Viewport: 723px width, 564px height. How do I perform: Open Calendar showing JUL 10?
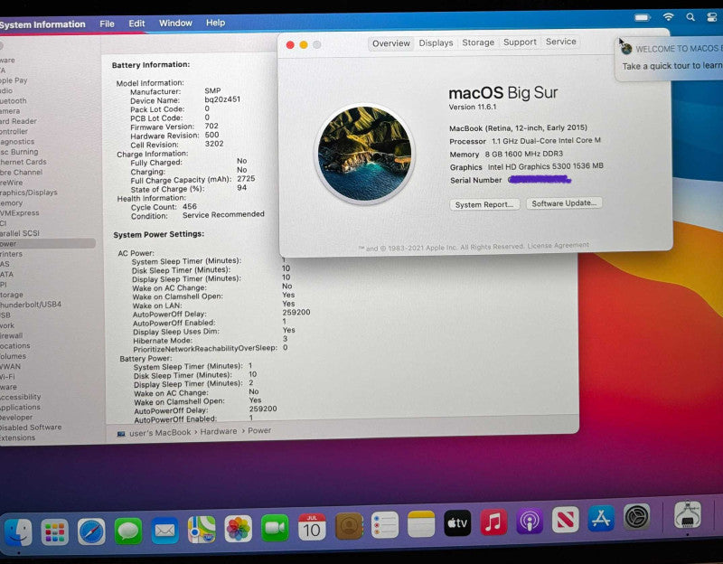(312, 527)
